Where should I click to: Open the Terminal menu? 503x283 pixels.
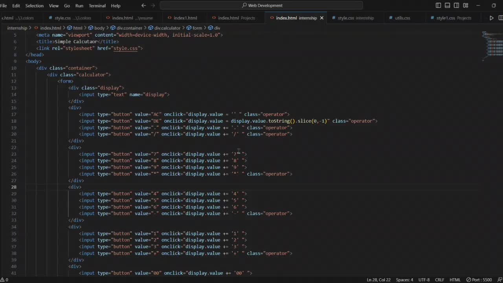point(97,6)
